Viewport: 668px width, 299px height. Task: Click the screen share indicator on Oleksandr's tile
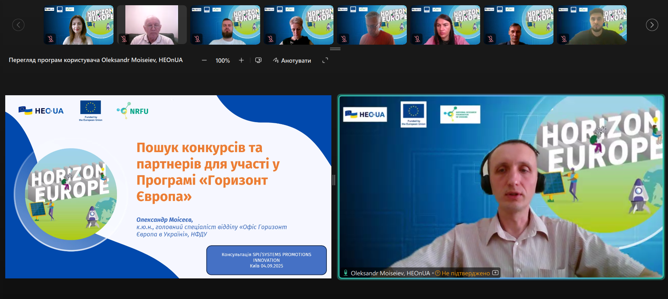click(495, 273)
